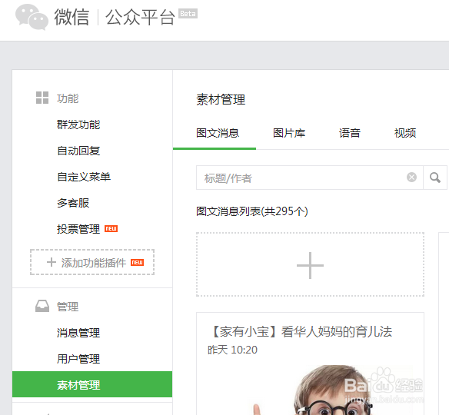Open the article 【家有小宝】看华人妈妈的育儿法
This screenshot has width=449, height=415.
pos(301,332)
